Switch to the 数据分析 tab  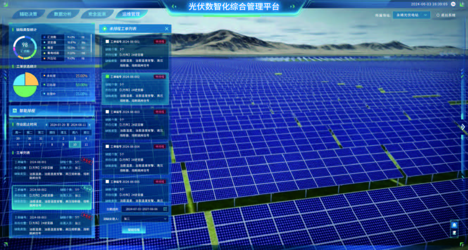point(63,14)
